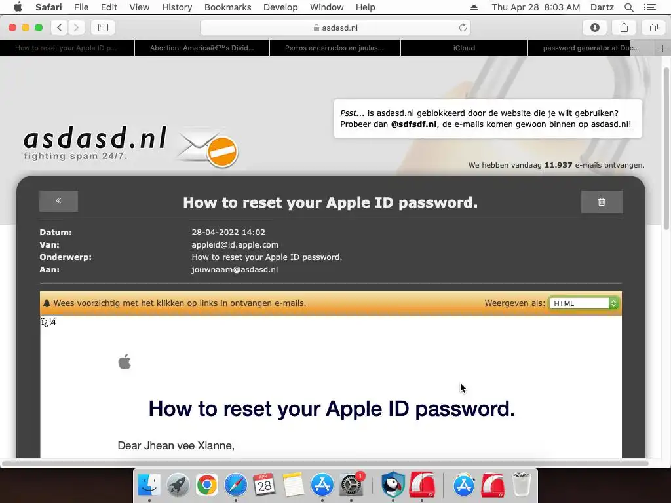Click the asdasd.nl address bar
Screen dimensions: 671x503
tap(335, 28)
